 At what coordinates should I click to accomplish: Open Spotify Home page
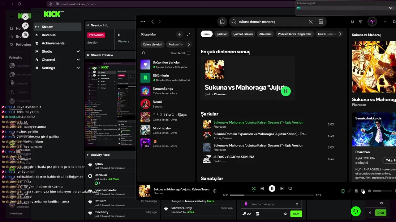(222, 22)
